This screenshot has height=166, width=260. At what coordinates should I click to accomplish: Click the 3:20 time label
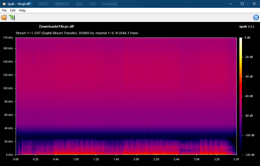[x=217, y=159]
